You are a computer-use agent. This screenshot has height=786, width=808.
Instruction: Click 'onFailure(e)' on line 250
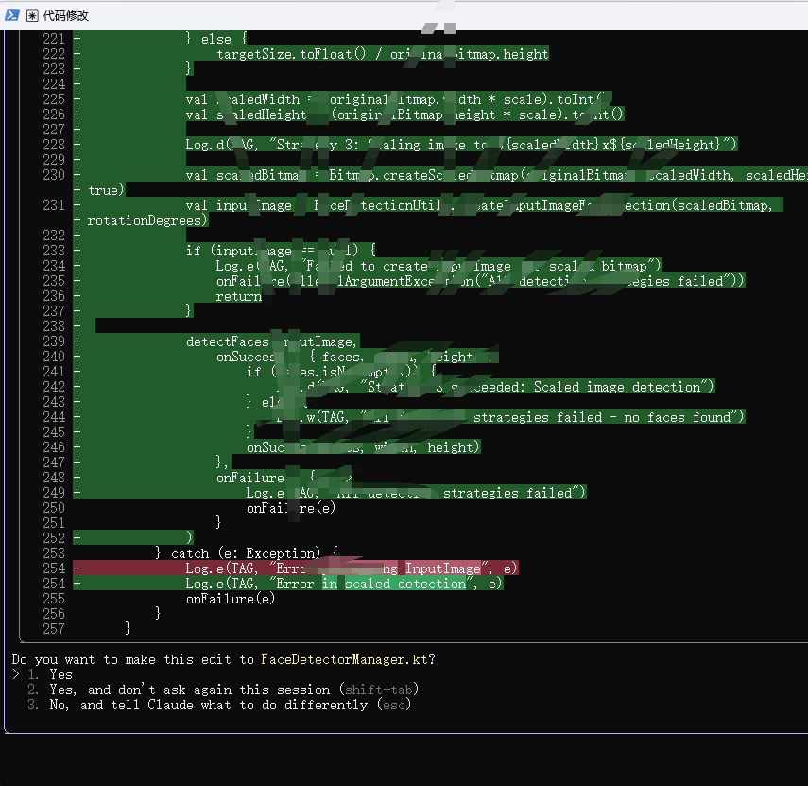pos(291,508)
